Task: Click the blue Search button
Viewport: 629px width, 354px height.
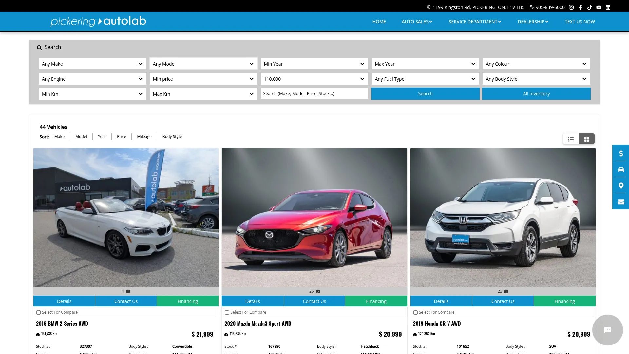Action: (x=425, y=94)
